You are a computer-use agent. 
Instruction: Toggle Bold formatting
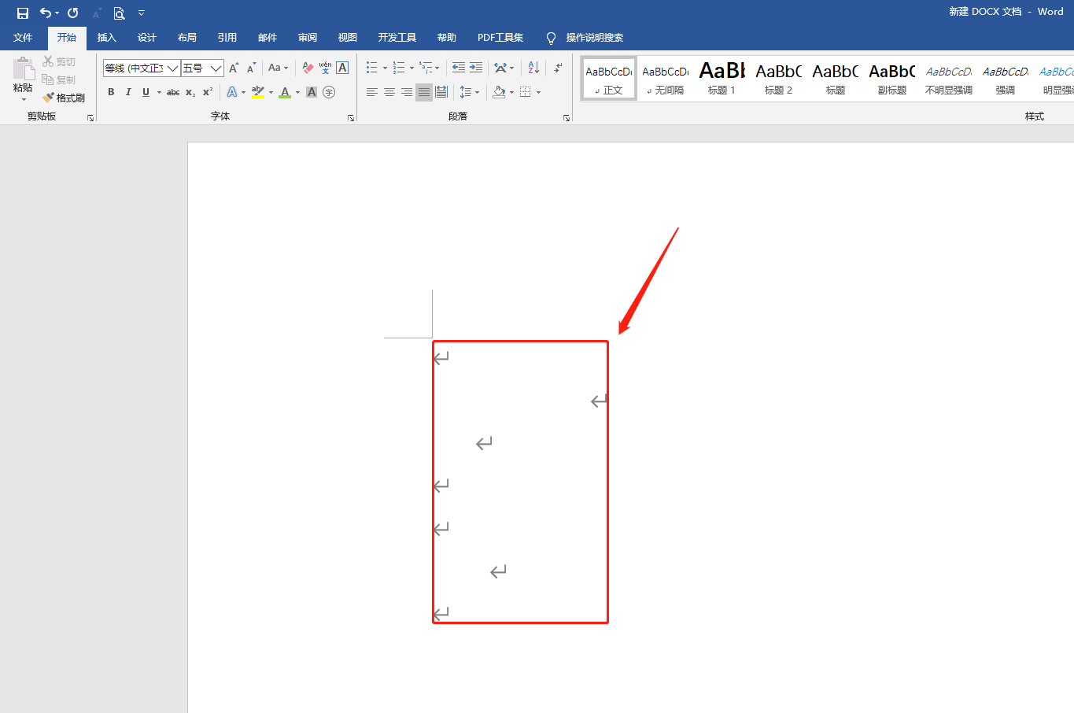[111, 92]
